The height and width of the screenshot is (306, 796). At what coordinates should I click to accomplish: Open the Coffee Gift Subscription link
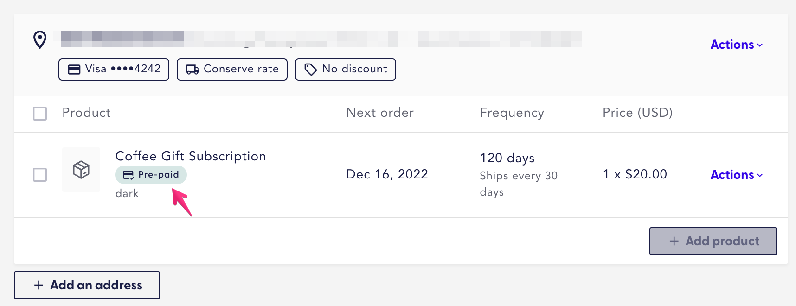pos(191,156)
